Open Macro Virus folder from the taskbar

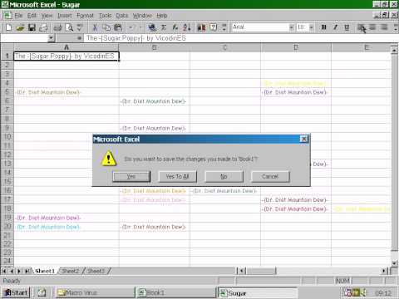(x=95, y=292)
